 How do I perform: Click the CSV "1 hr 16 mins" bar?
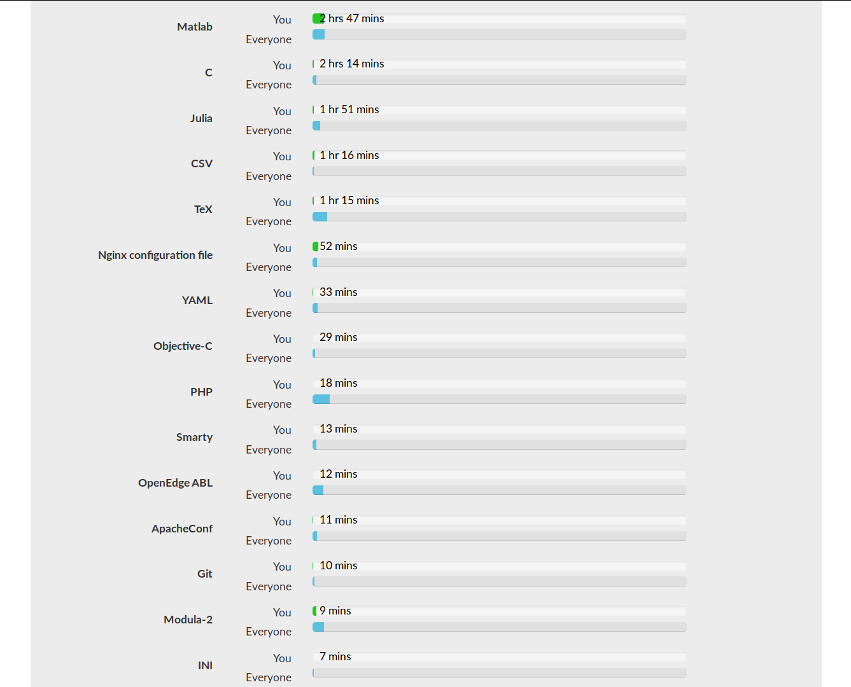(499, 156)
